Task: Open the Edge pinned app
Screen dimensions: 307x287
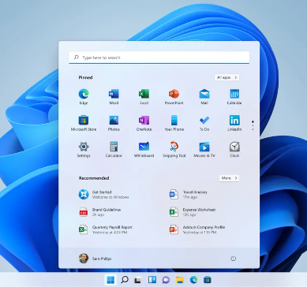Action: pyautogui.click(x=84, y=96)
